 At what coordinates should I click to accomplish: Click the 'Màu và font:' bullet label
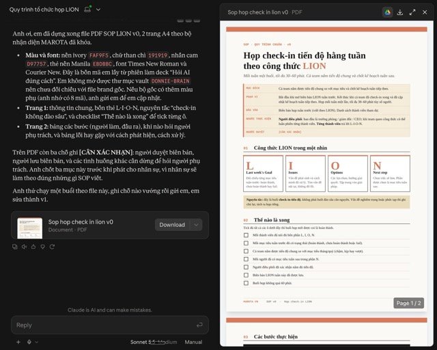[x=42, y=55]
